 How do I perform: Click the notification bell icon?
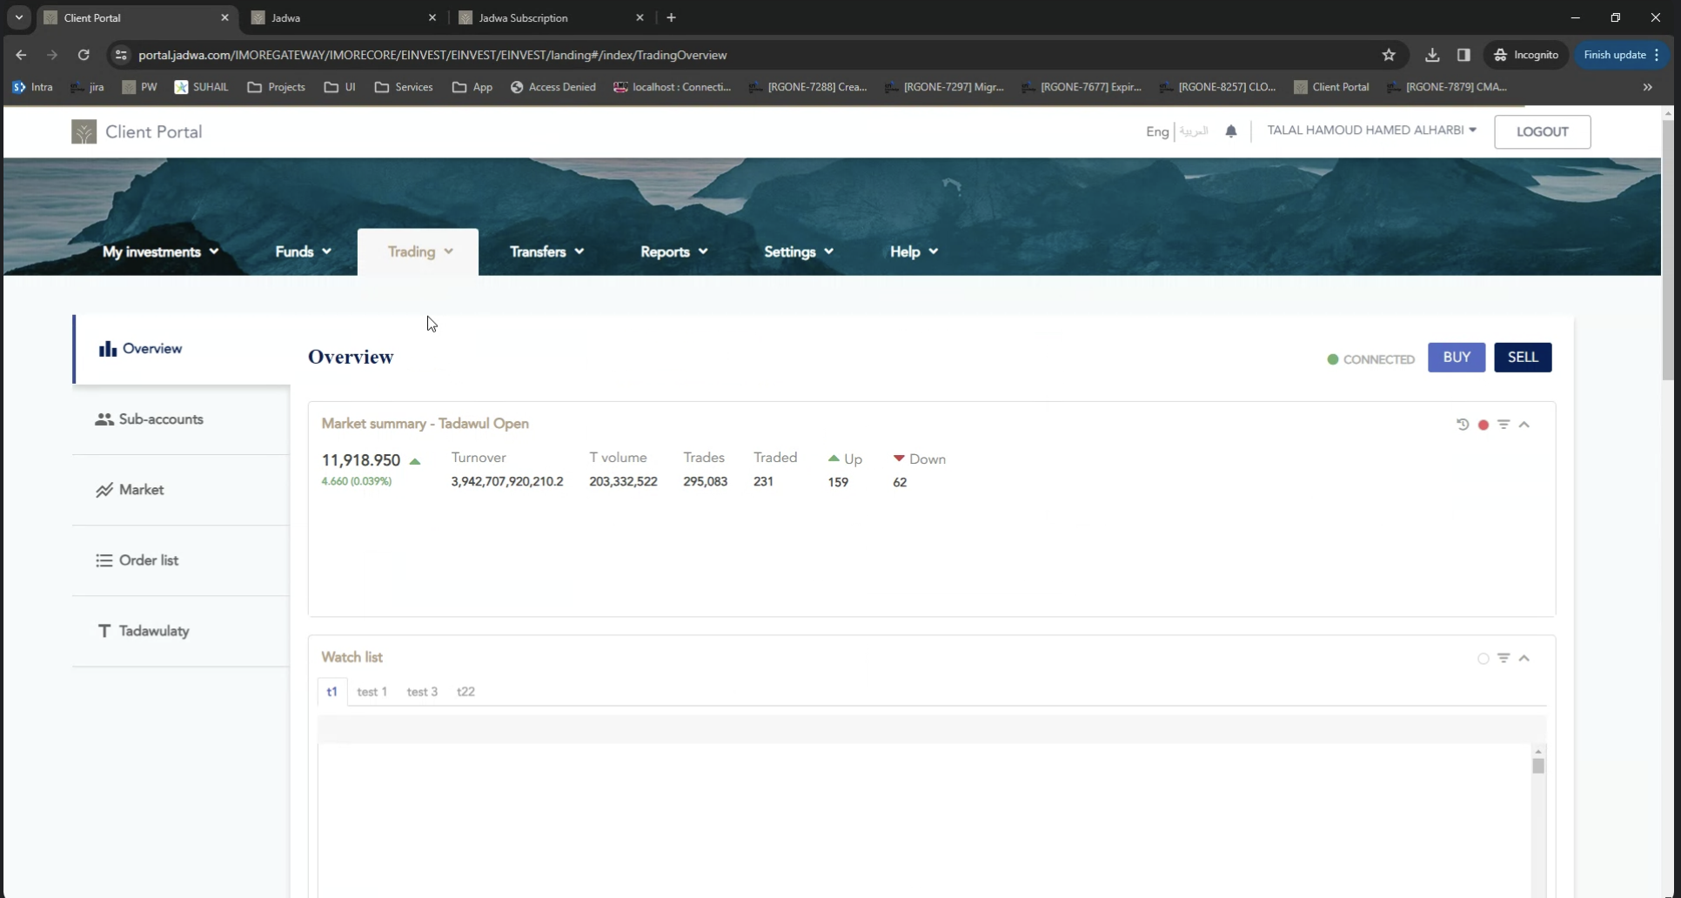point(1230,131)
